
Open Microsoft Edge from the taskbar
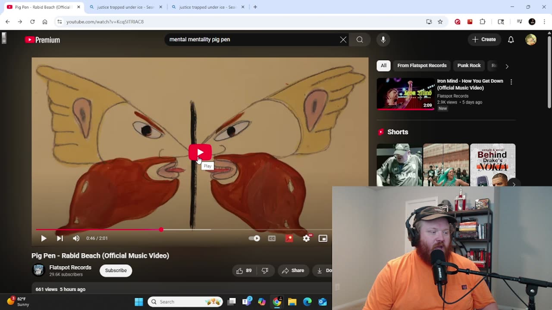click(x=307, y=302)
